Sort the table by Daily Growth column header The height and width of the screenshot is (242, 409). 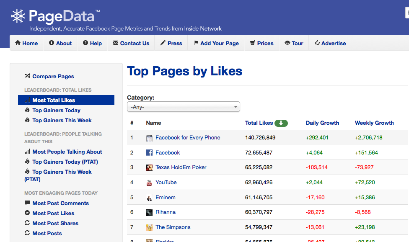[322, 123]
